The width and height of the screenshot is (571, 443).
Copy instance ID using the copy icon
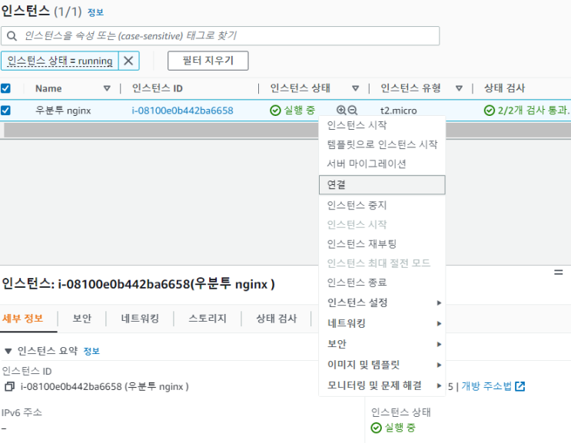click(x=9, y=386)
